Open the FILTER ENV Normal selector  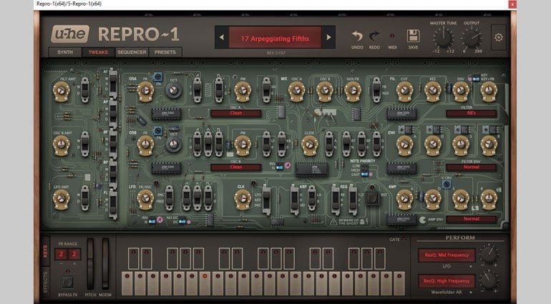(x=472, y=167)
